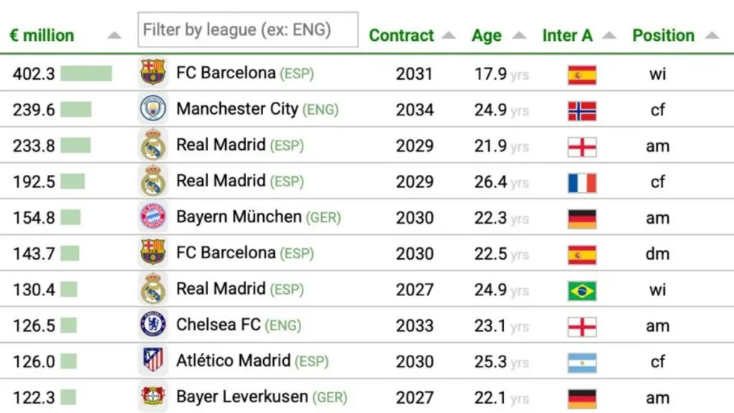The width and height of the screenshot is (734, 413).
Task: Open the Bayer Leverkusen (GER) link
Action: pyautogui.click(x=262, y=397)
